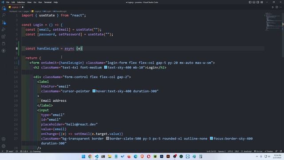Place cursor on "Email address" text
Viewport: 284px width, 160px height.
pos(54,101)
